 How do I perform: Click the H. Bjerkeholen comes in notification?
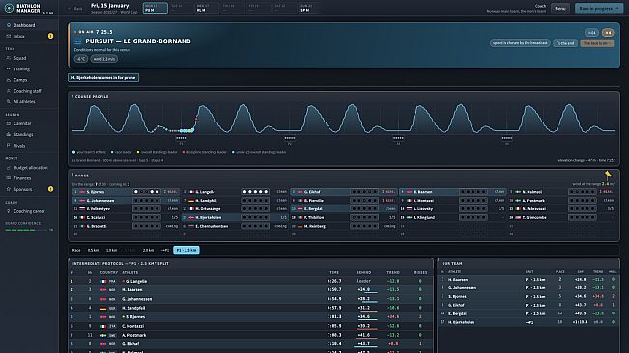(103, 78)
